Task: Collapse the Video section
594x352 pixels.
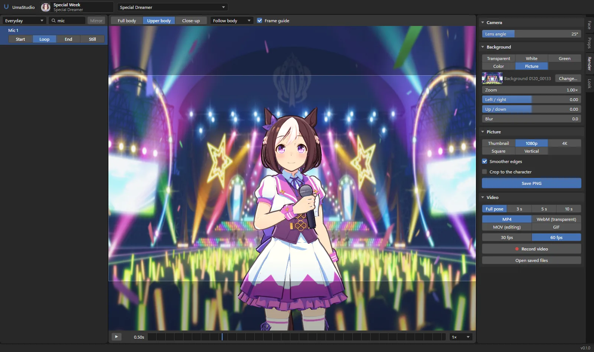Action: (483, 197)
